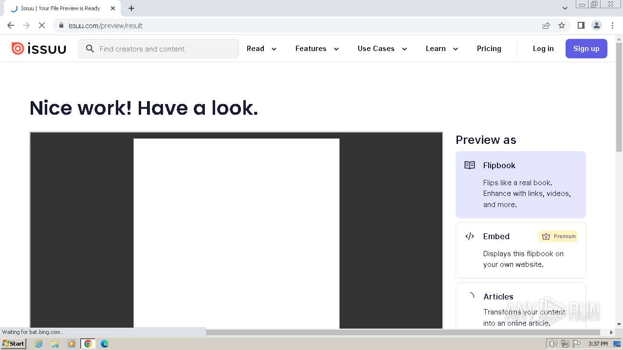Select the Articles preview option

521,306
